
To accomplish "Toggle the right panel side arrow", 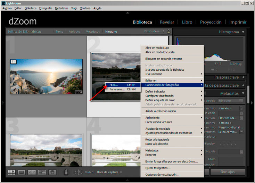I will coord(252,103).
